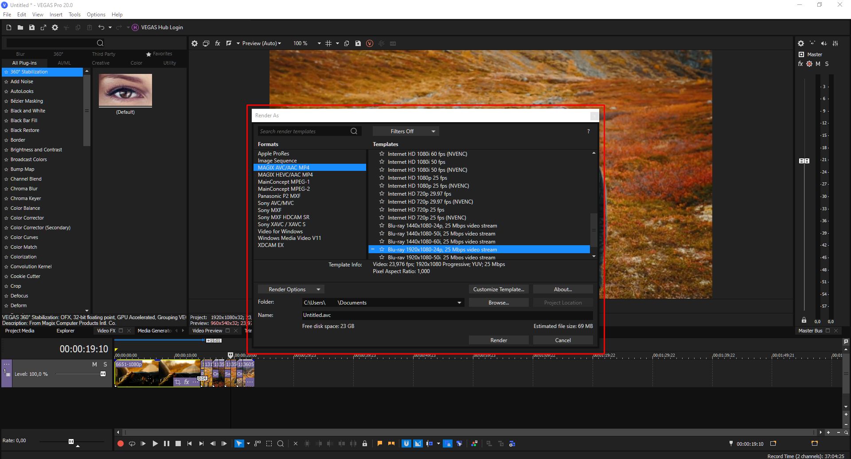The width and height of the screenshot is (851, 459).
Task: Play the timeline from the cursor
Action: point(155,444)
